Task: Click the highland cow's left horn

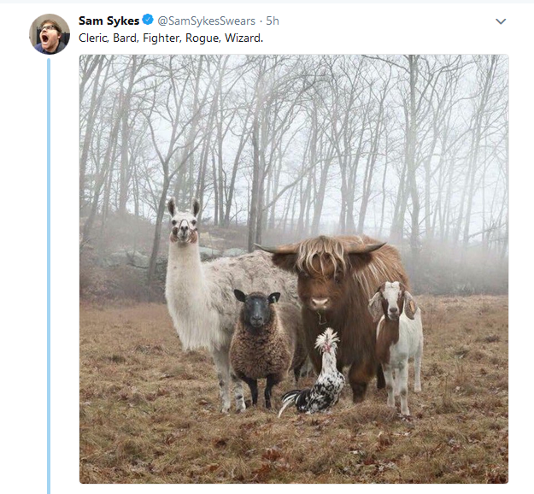Action: tap(270, 250)
